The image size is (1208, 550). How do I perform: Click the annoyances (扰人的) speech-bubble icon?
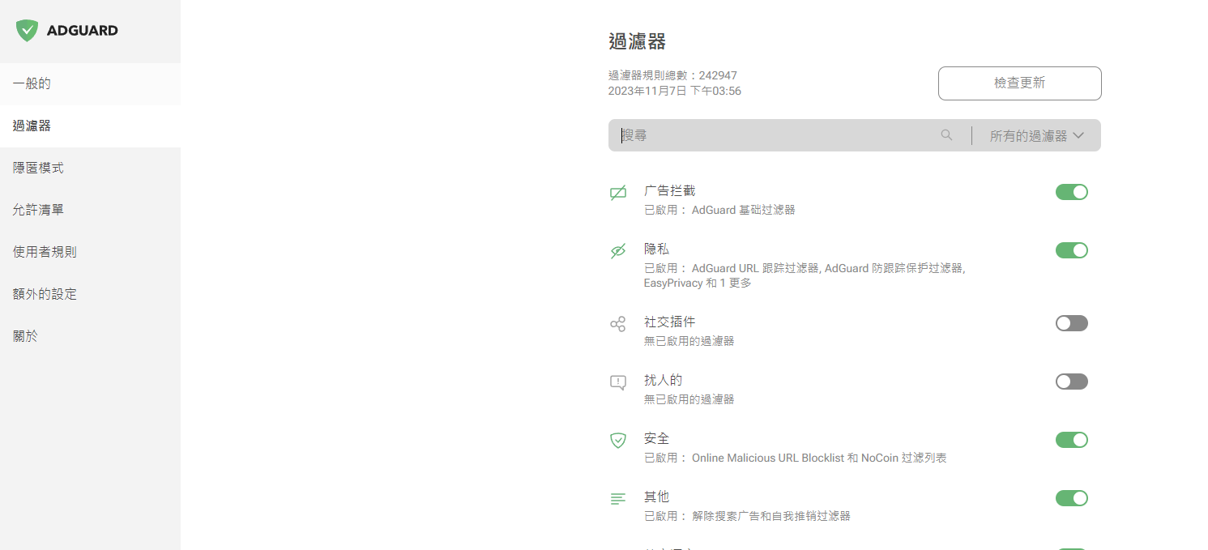(618, 382)
